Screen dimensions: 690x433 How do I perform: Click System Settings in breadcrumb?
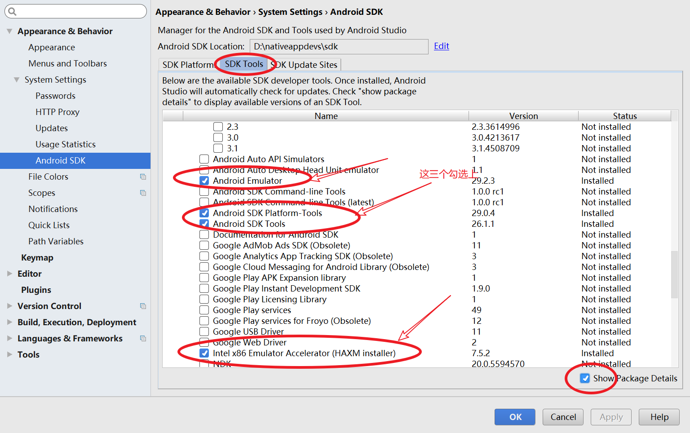(290, 12)
